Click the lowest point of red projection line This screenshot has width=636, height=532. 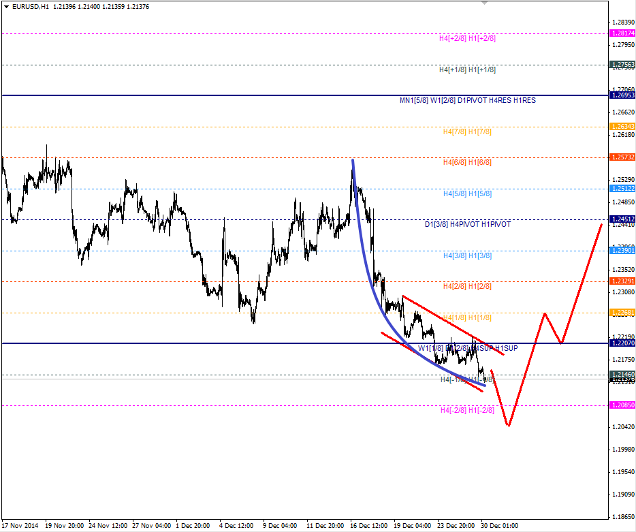click(x=508, y=426)
